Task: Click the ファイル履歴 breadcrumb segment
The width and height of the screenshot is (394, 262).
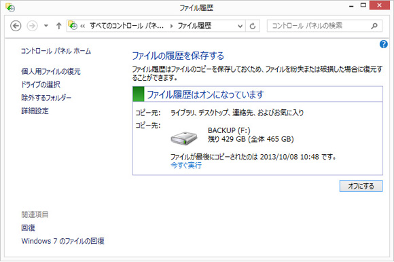Action: click(194, 26)
